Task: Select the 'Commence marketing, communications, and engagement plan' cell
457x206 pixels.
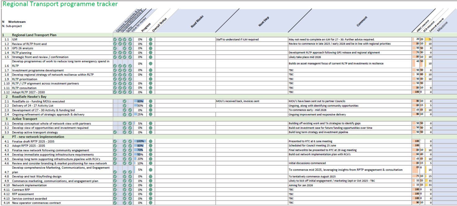Action: pyautogui.click(x=55, y=181)
